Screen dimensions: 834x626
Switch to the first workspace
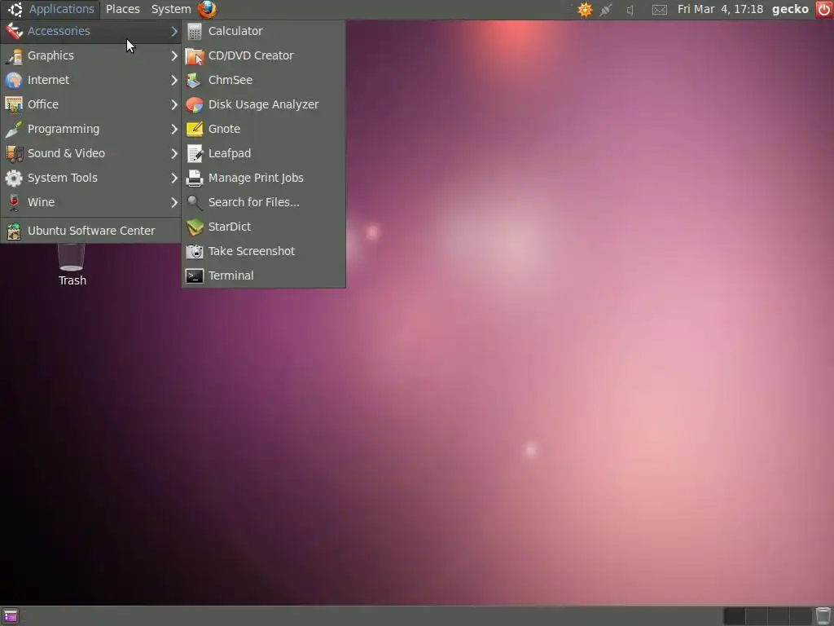pos(735,616)
